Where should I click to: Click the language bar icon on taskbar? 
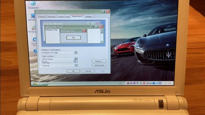pos(120,83)
